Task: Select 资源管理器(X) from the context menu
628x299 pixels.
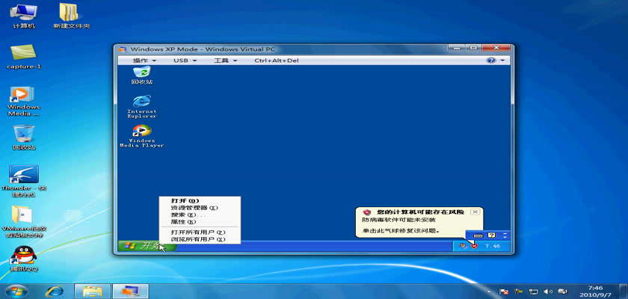Action: pyautogui.click(x=194, y=208)
